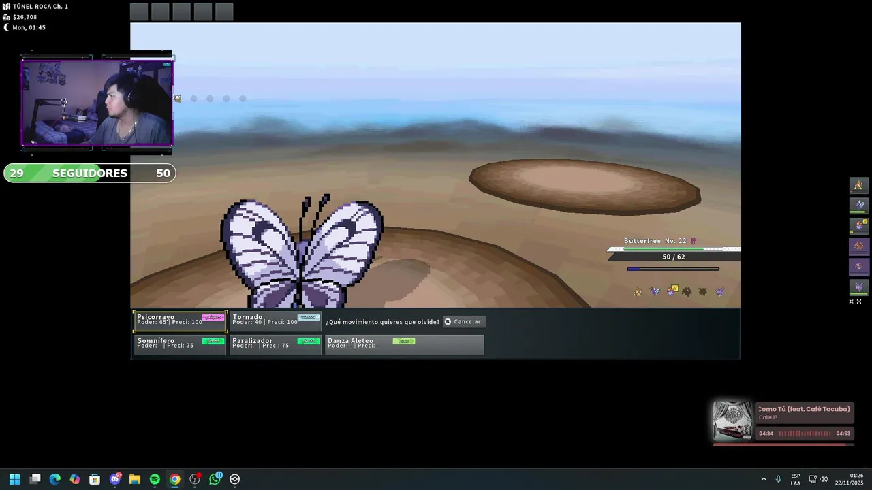This screenshot has height=490, width=872.
Task: Select the new move Danza Aleteo
Action: pyautogui.click(x=404, y=345)
